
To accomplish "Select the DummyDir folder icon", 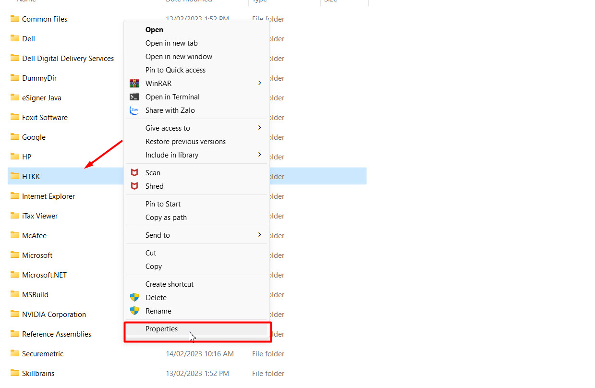I will [x=15, y=78].
